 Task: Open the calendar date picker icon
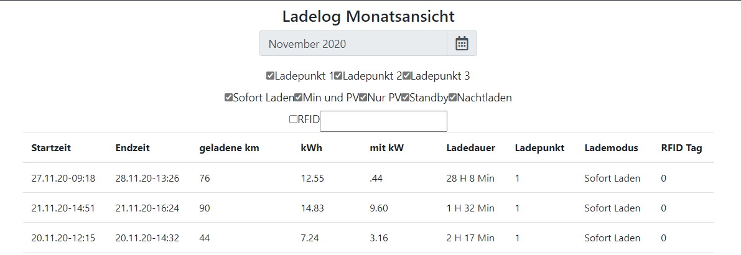(462, 44)
